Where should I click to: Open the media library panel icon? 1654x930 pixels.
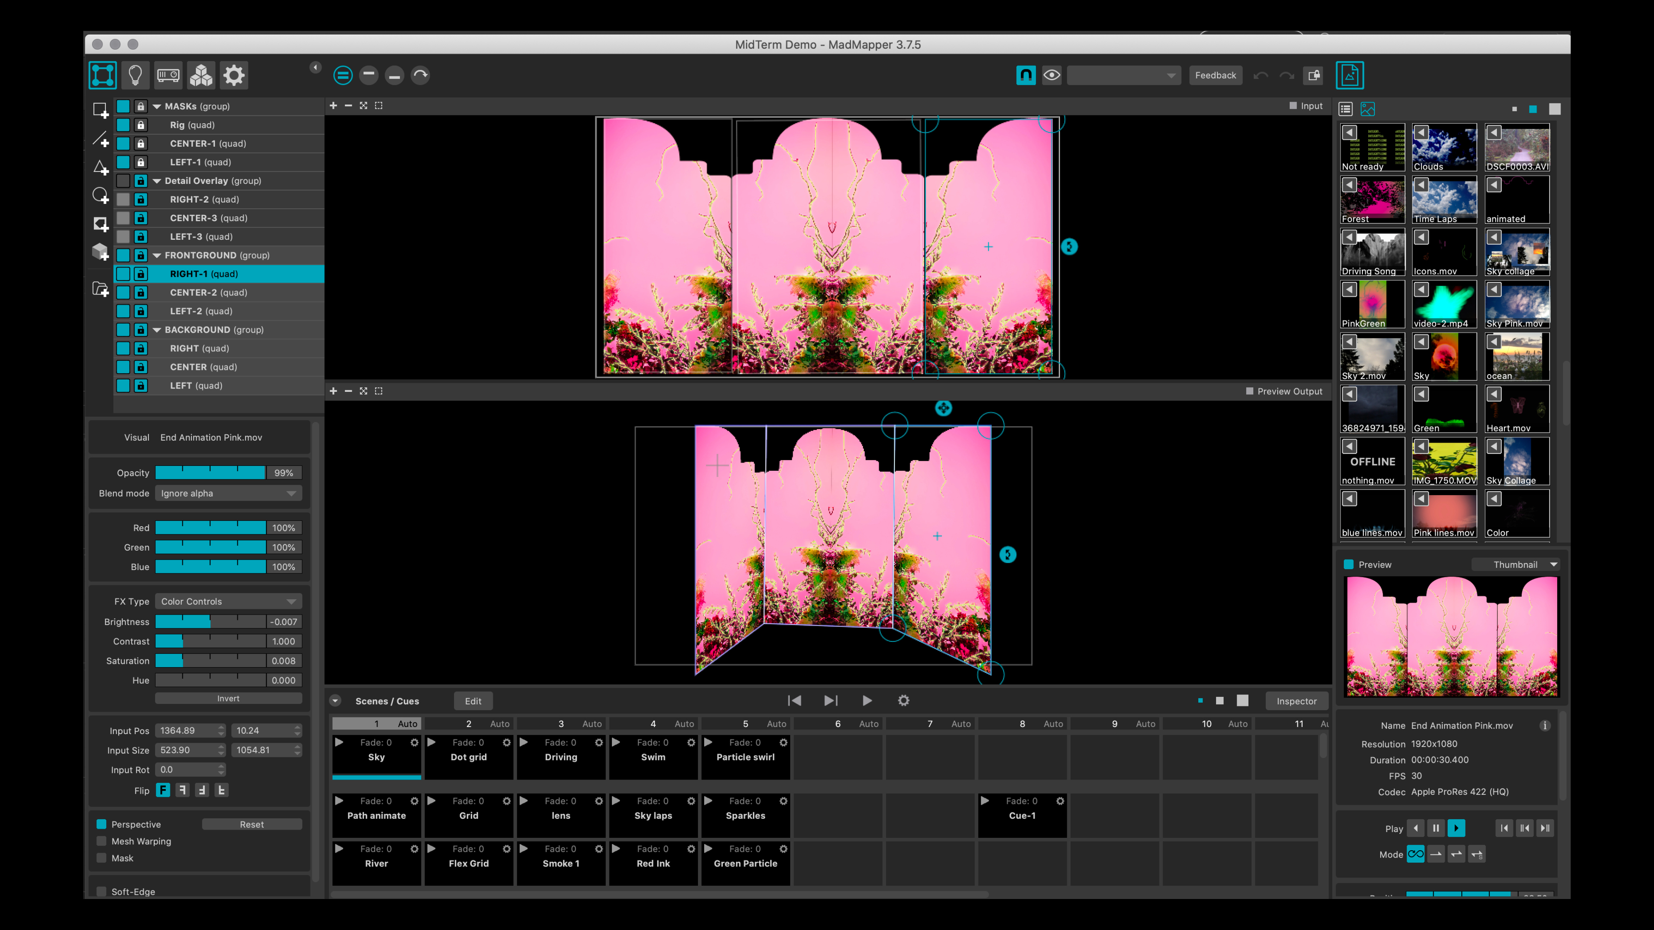[x=1350, y=75]
